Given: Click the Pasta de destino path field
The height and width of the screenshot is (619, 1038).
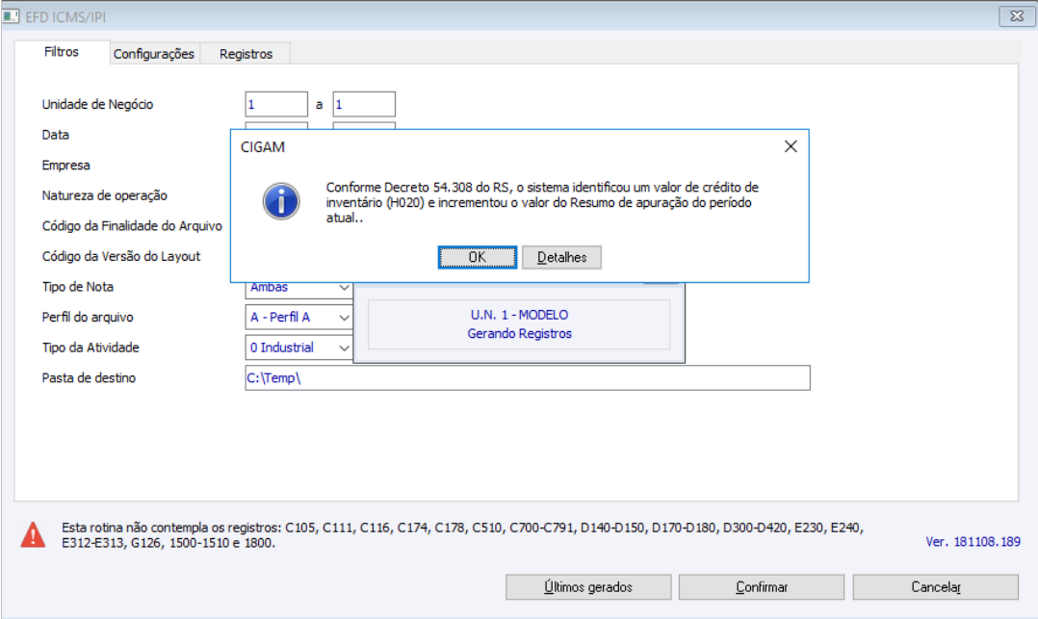Looking at the screenshot, I should [x=528, y=378].
